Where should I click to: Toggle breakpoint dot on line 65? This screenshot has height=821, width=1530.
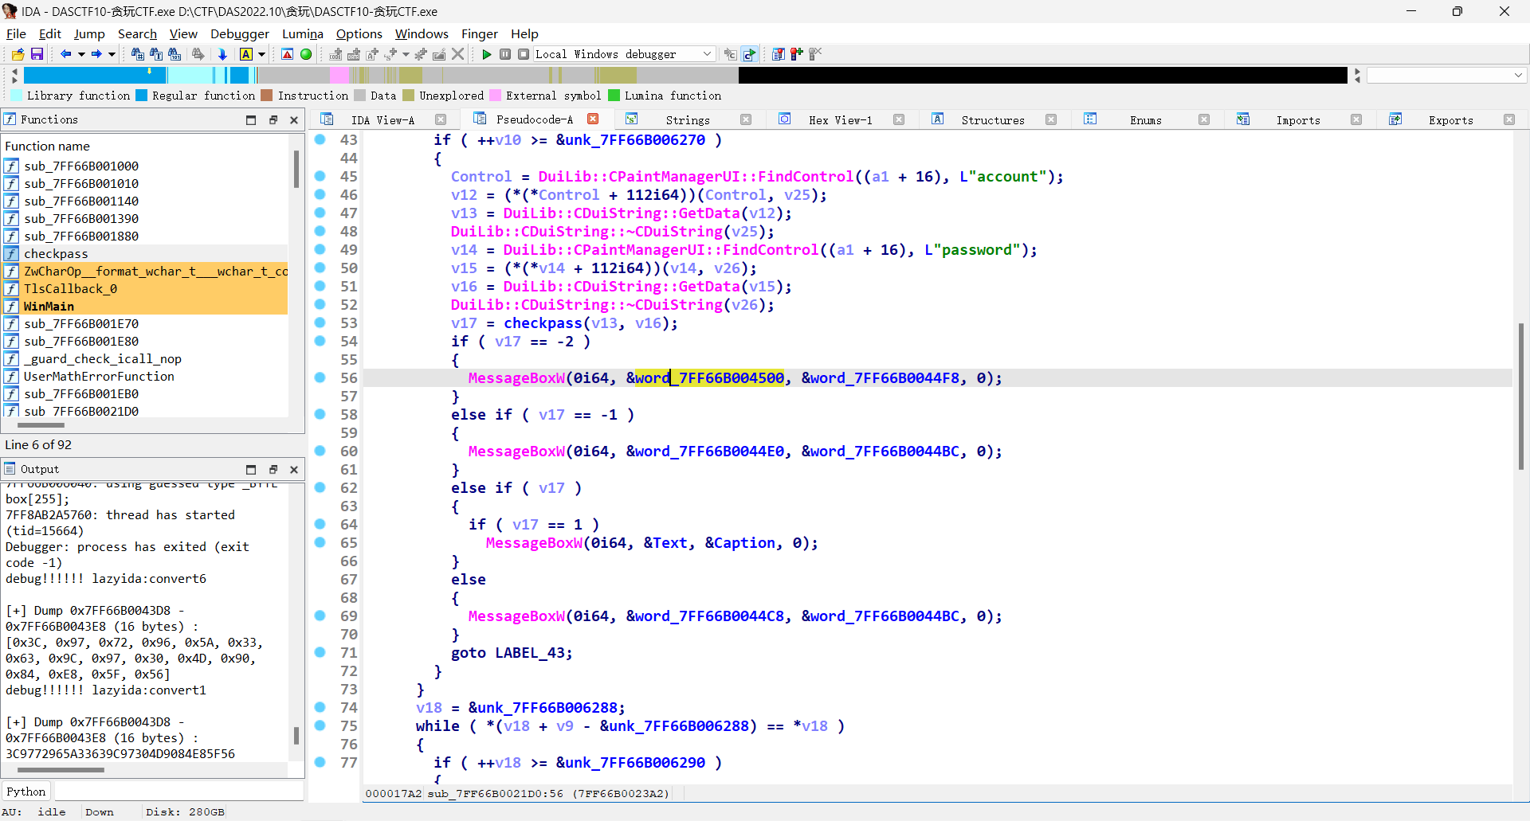(320, 542)
